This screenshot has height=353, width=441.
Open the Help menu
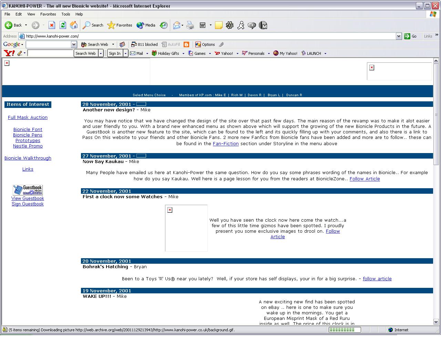tap(79, 14)
